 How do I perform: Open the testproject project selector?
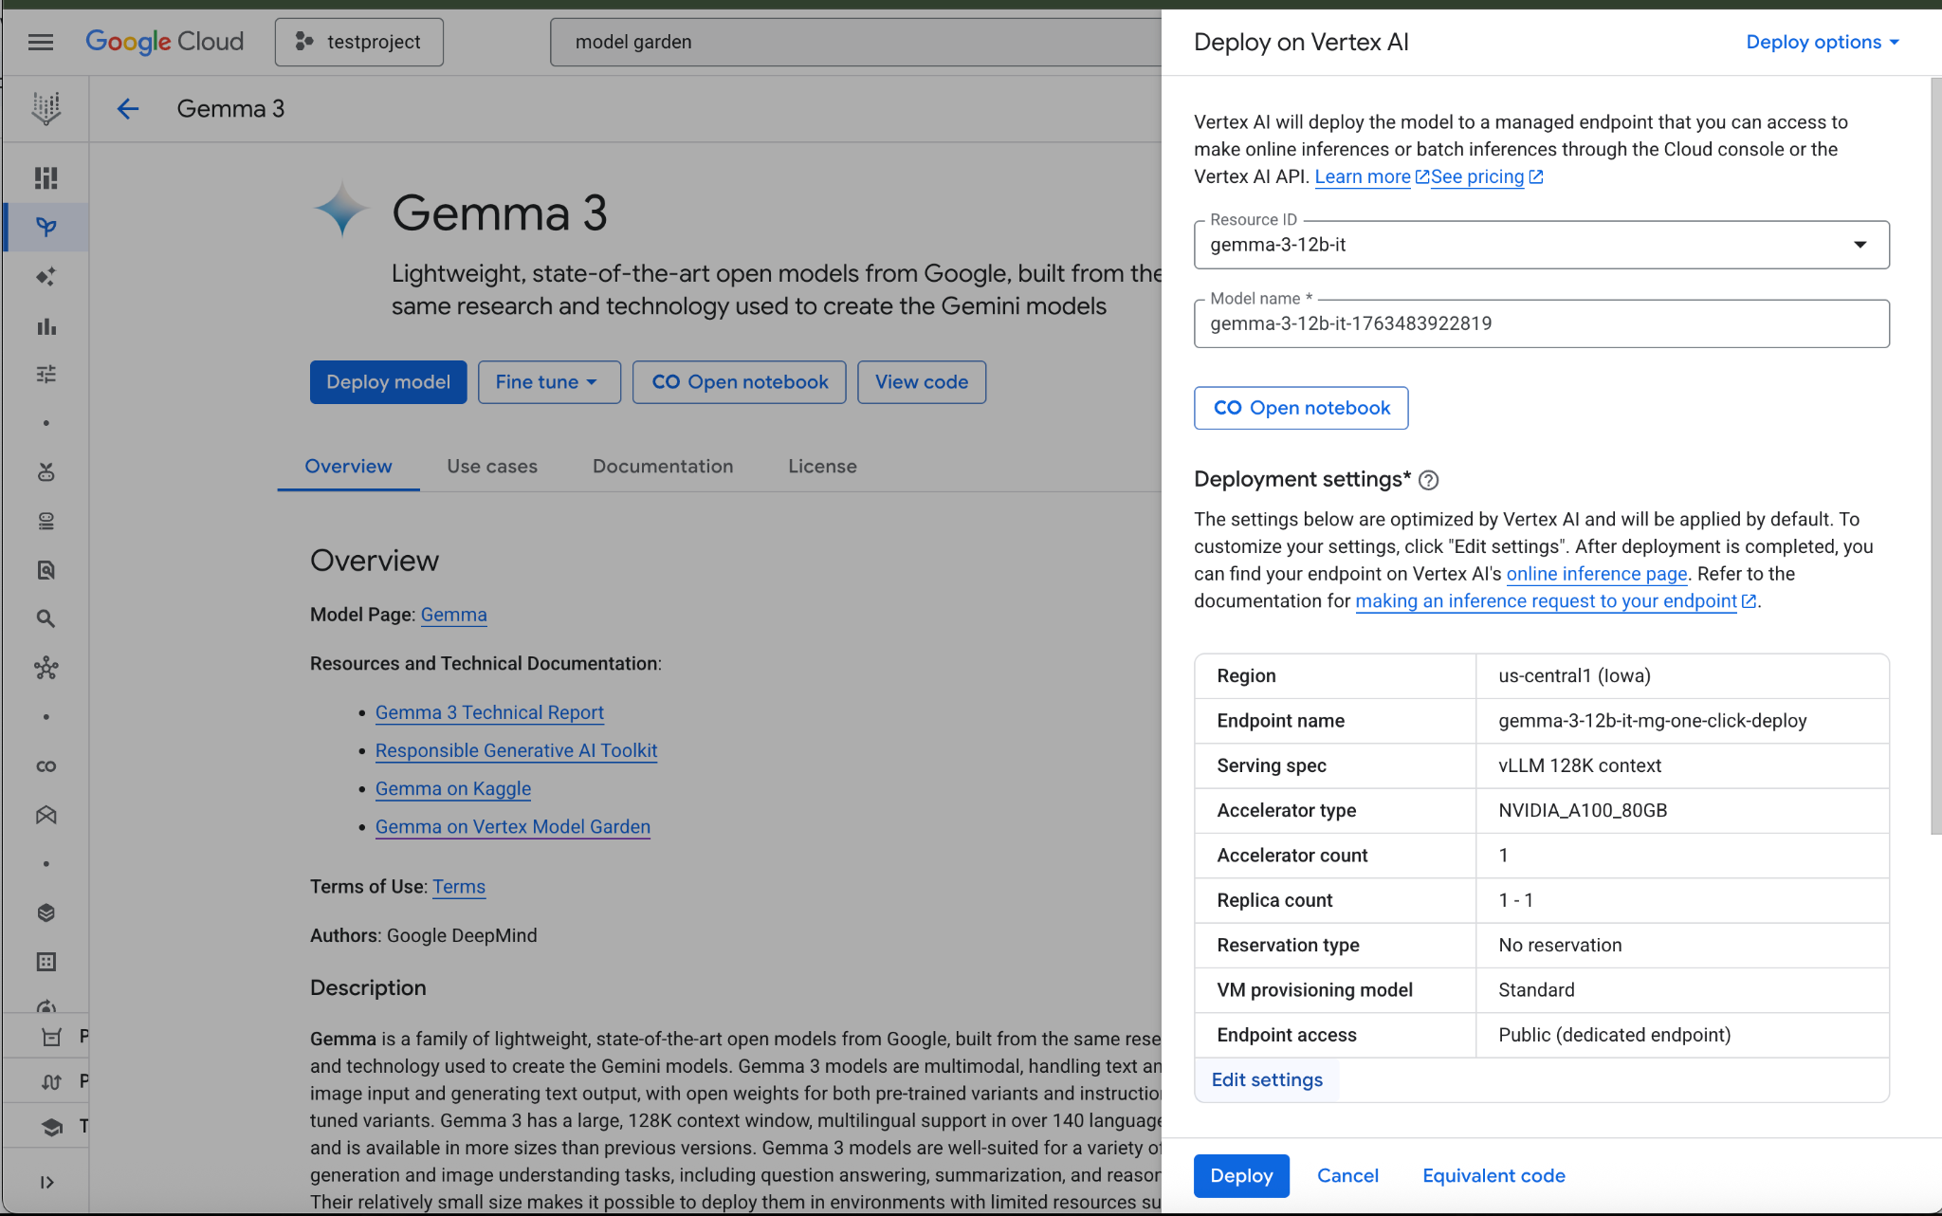coord(359,42)
